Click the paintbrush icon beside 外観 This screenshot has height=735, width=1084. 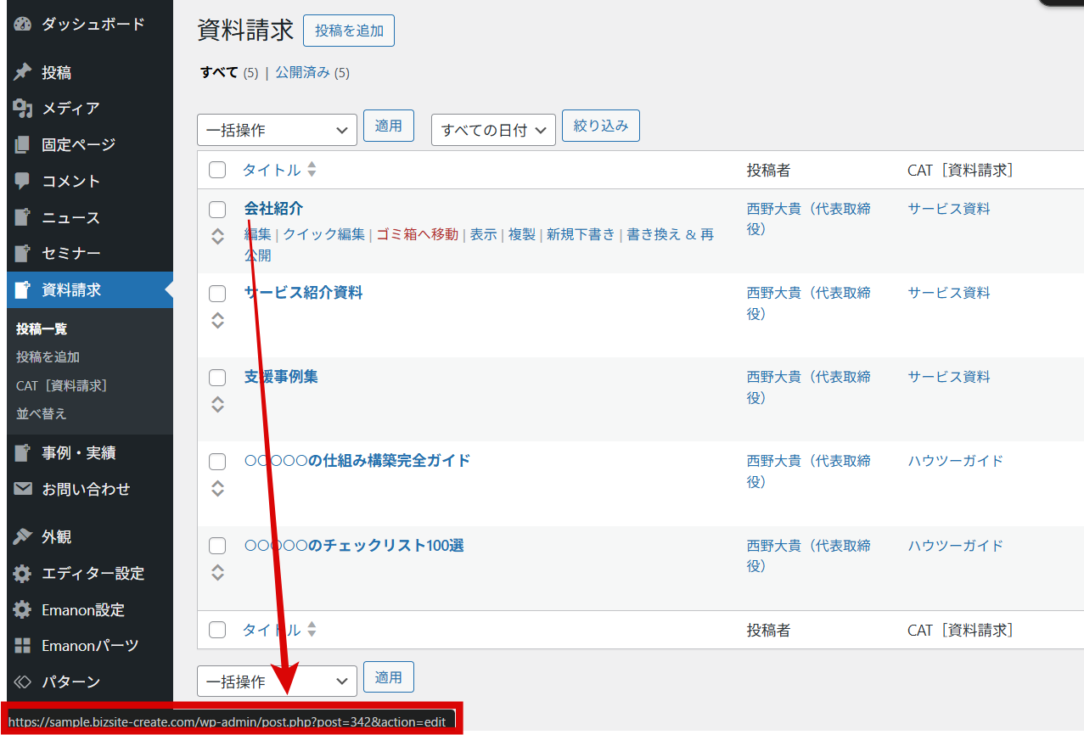point(23,537)
